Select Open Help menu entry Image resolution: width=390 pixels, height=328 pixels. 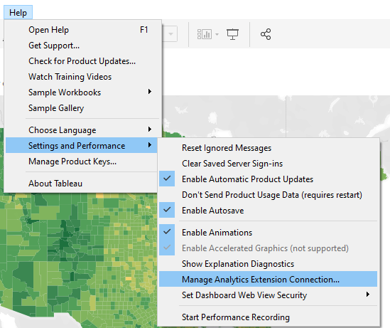[x=81, y=30]
